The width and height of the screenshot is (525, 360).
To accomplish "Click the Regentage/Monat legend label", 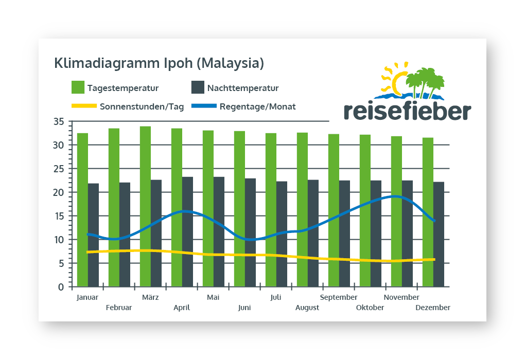I will 257,107.
